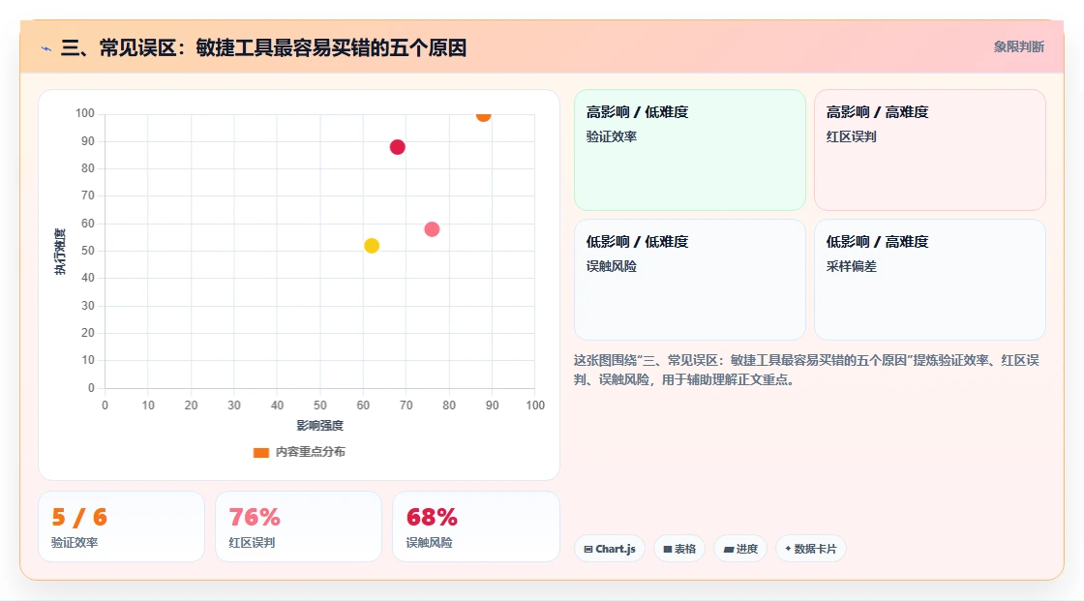Click the lightning icon beside the section title
Image resolution: width=1084 pixels, height=601 pixels.
coord(46,48)
